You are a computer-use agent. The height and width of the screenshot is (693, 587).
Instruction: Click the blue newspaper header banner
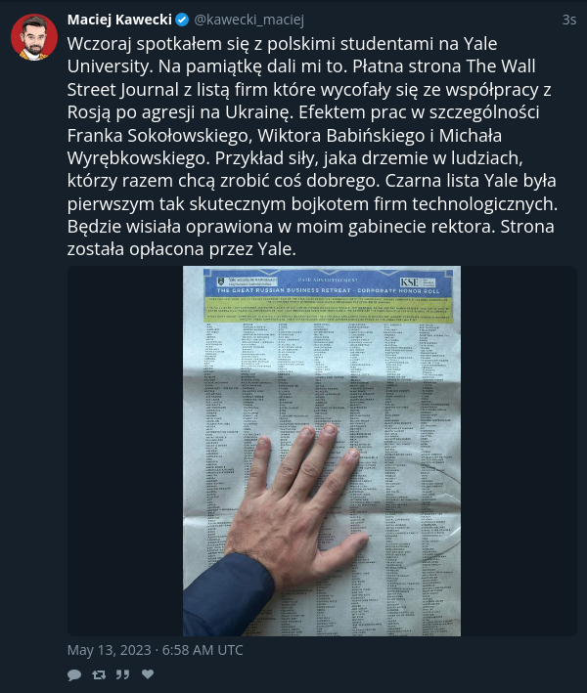tap(328, 283)
